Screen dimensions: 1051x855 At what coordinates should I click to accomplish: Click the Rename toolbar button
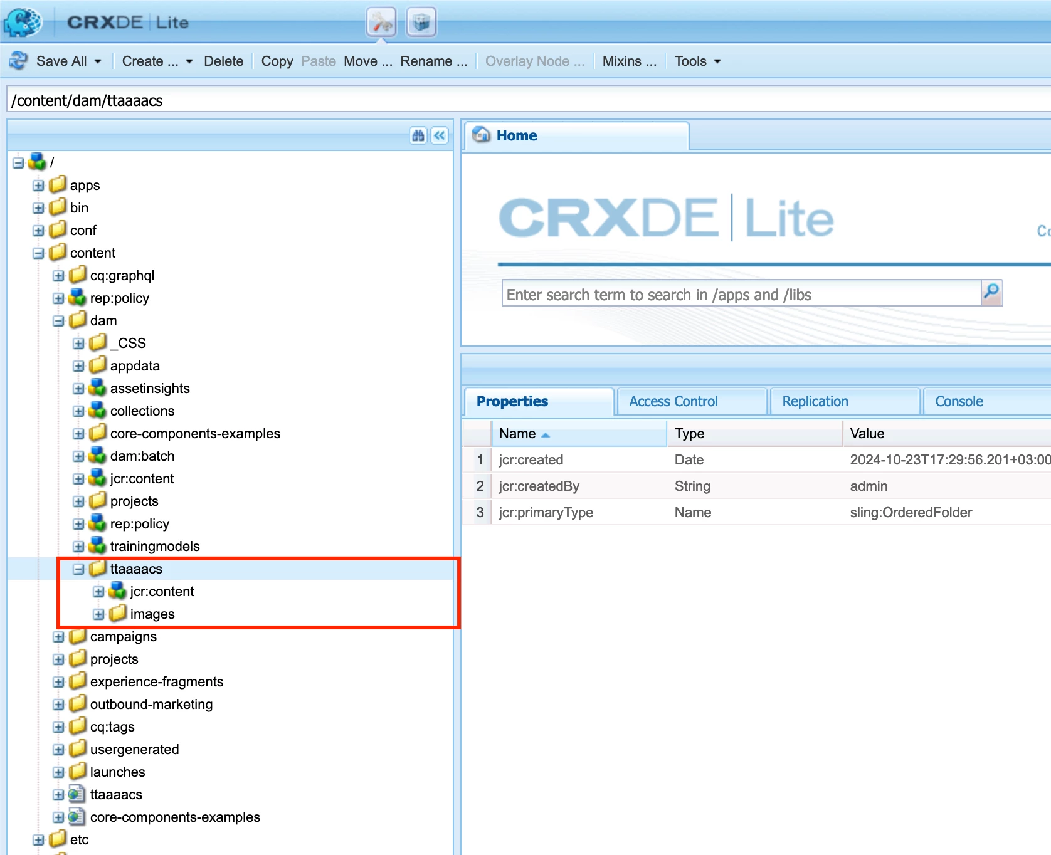(x=434, y=61)
